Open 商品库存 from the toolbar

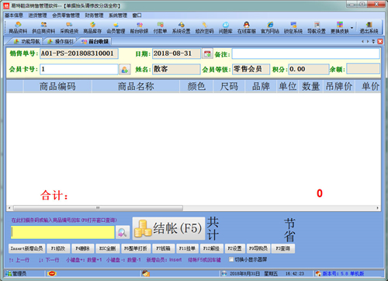click(x=92, y=28)
